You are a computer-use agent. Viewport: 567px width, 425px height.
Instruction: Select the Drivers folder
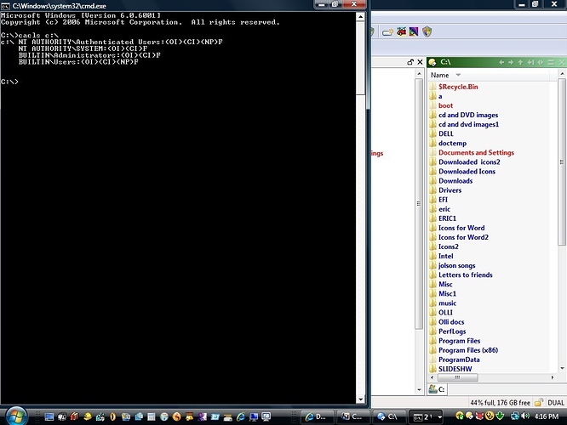(450, 190)
